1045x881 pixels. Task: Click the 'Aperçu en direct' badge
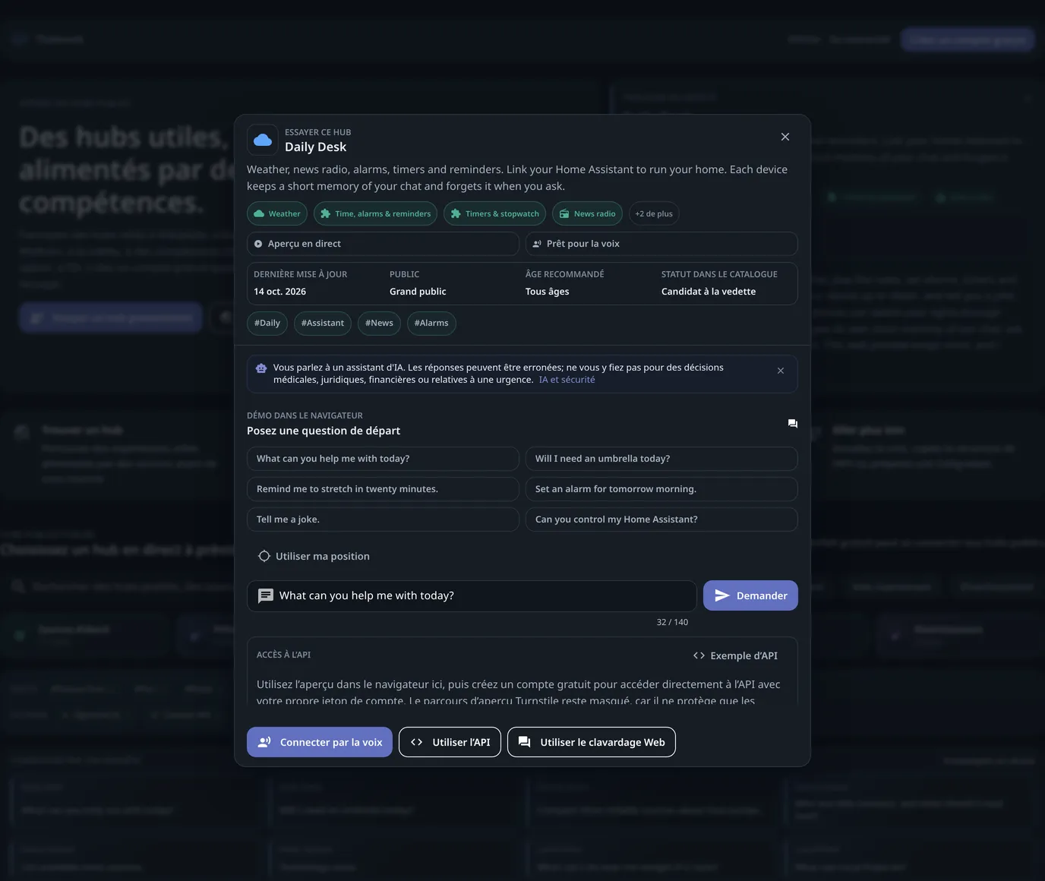pyautogui.click(x=383, y=244)
